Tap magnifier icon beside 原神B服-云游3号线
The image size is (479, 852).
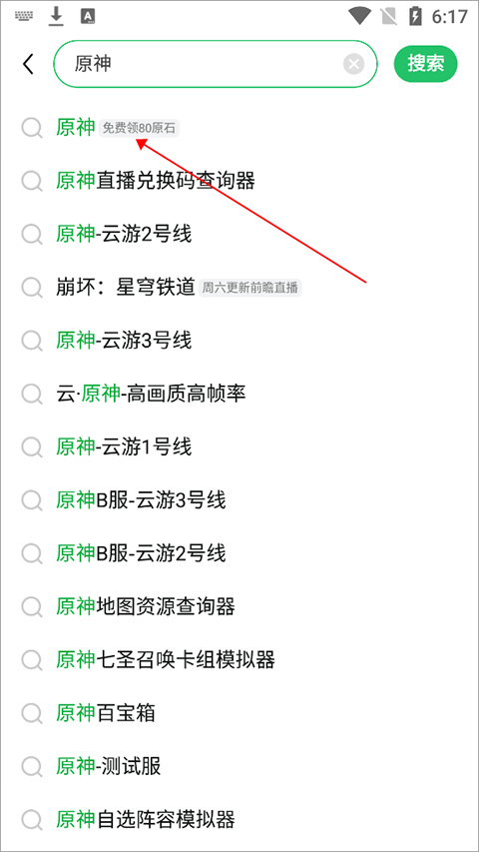(32, 501)
